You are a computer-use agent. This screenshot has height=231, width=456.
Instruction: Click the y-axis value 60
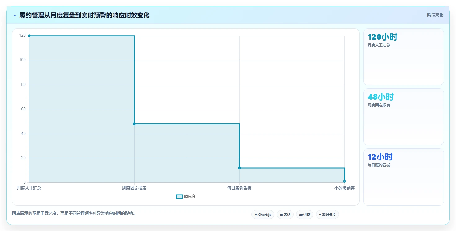[24, 109]
